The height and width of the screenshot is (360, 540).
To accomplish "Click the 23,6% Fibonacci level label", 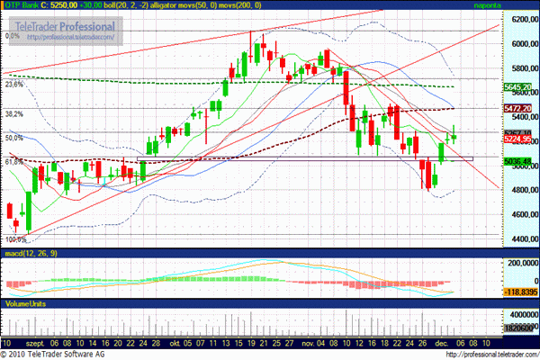I will point(13,84).
